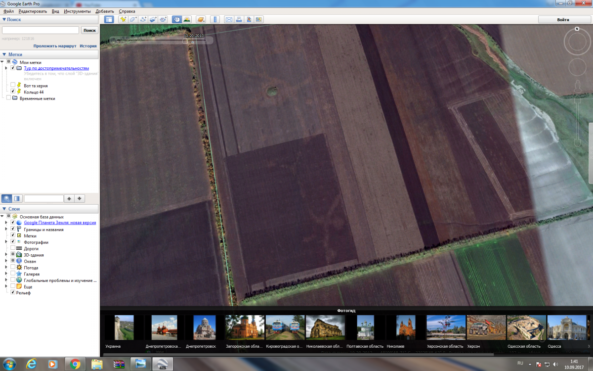Expand the Погода layer tree item
The height and width of the screenshot is (371, 593).
pyautogui.click(x=6, y=268)
